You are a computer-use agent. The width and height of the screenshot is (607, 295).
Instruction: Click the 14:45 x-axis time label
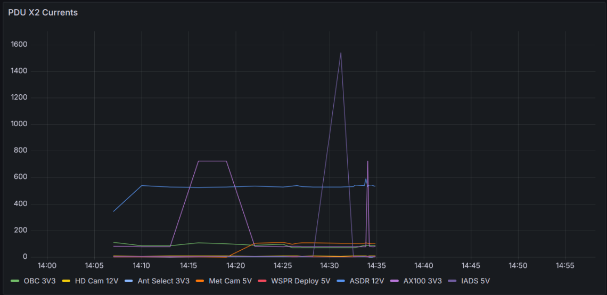tap(471, 266)
